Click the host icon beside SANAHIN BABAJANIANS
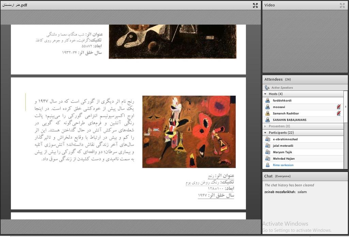The height and width of the screenshot is (237, 349). [268, 120]
